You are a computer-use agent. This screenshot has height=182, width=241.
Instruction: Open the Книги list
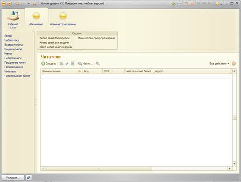pyautogui.click(x=8, y=54)
